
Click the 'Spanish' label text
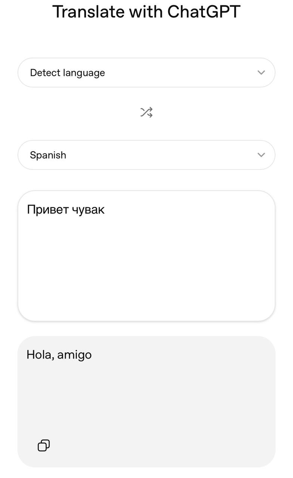pyautogui.click(x=48, y=155)
